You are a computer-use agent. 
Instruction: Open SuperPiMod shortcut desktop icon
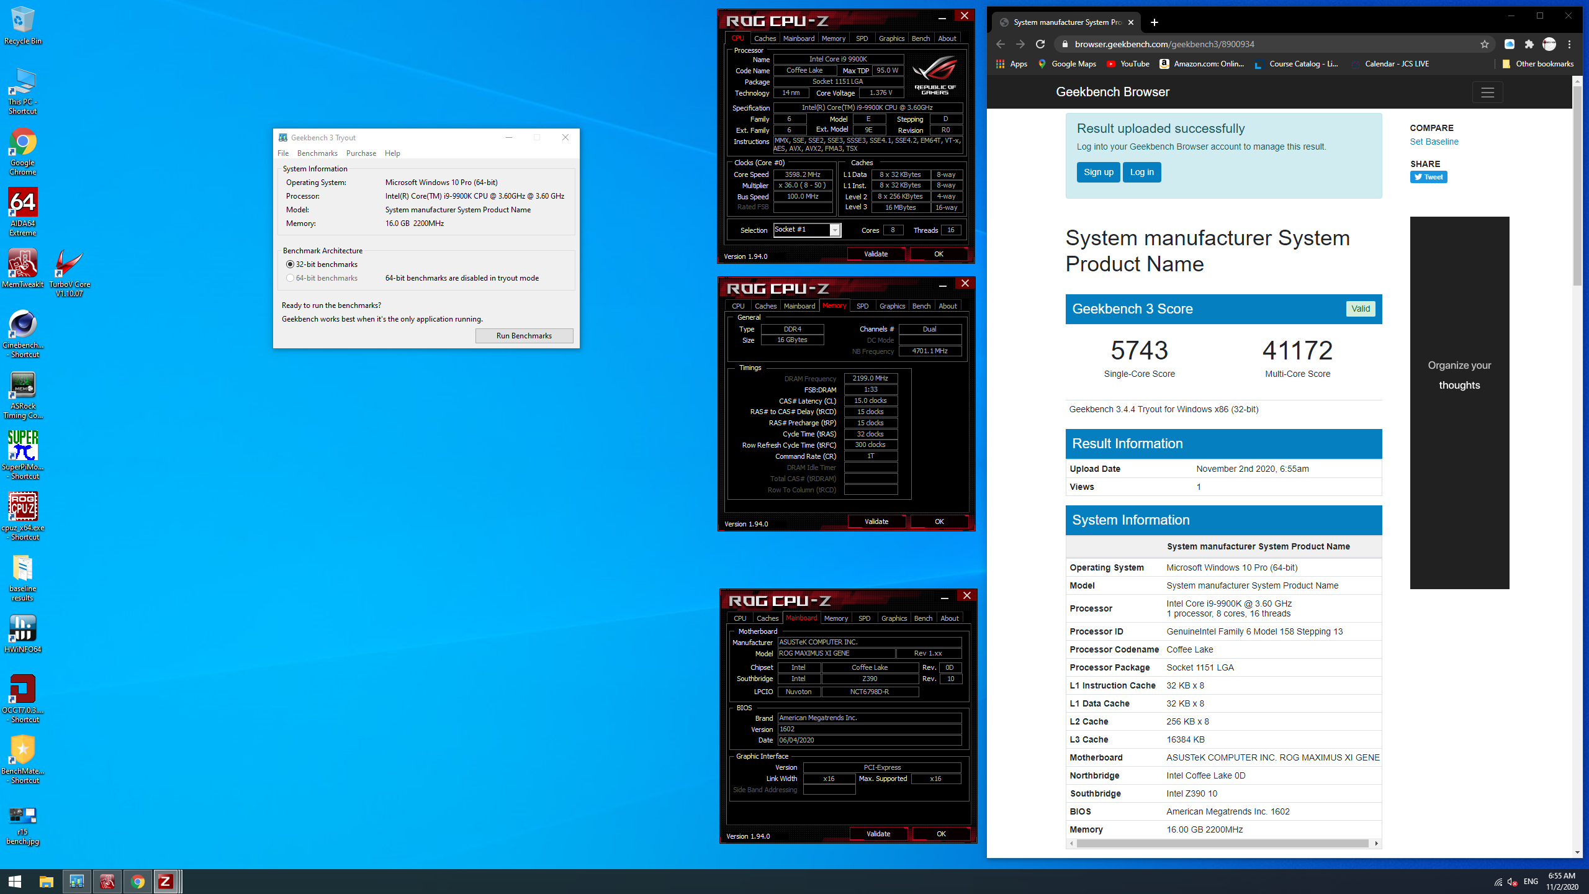tap(23, 456)
